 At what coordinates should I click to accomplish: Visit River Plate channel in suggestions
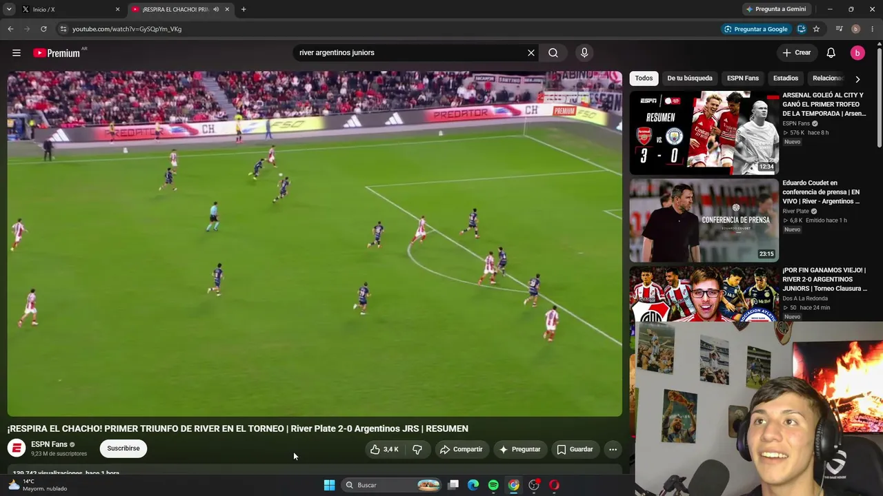coord(796,211)
